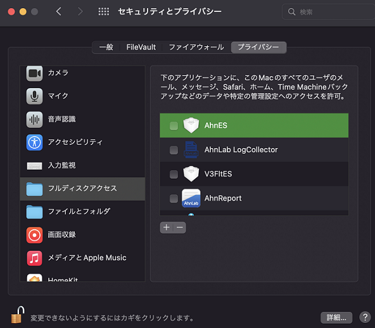375x328 pixels.
Task: Click the AhnReport app icon
Action: (x=191, y=198)
